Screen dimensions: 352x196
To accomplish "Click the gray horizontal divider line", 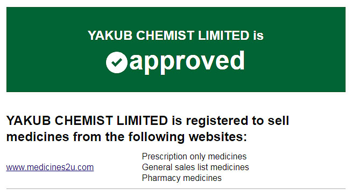I will 176,189.
